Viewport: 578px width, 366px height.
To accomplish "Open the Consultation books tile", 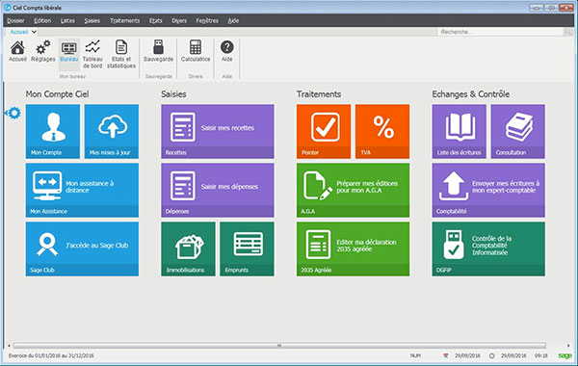I will coord(518,131).
